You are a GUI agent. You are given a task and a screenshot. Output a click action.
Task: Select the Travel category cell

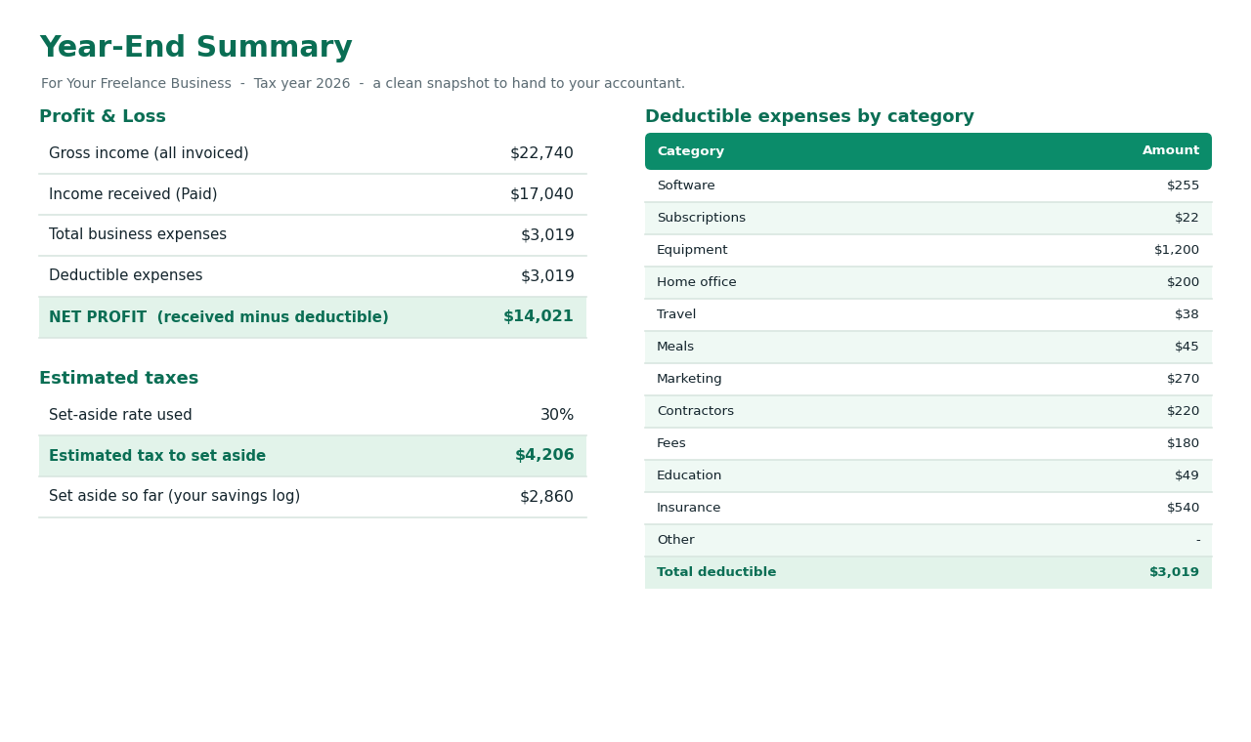pyautogui.click(x=676, y=314)
